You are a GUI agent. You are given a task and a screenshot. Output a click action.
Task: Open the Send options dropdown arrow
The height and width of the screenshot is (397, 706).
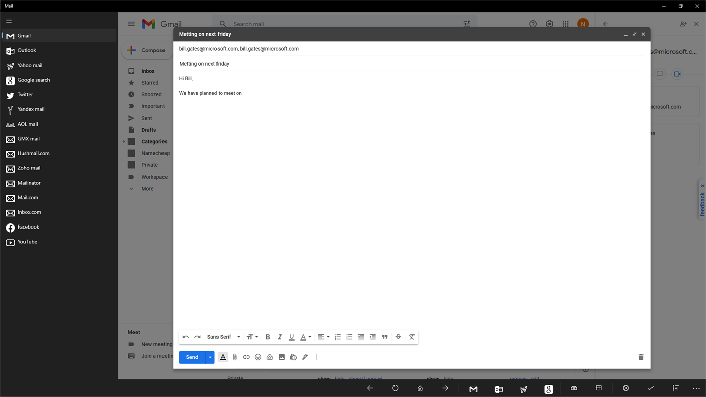coord(210,357)
